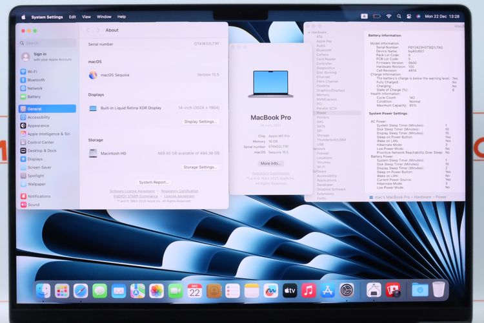Click the Siri icon in menu bar
484x323 pixels.
418,16
